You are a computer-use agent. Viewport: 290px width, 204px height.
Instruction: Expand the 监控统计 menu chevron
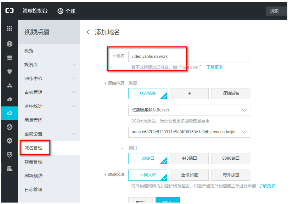[x=74, y=106]
